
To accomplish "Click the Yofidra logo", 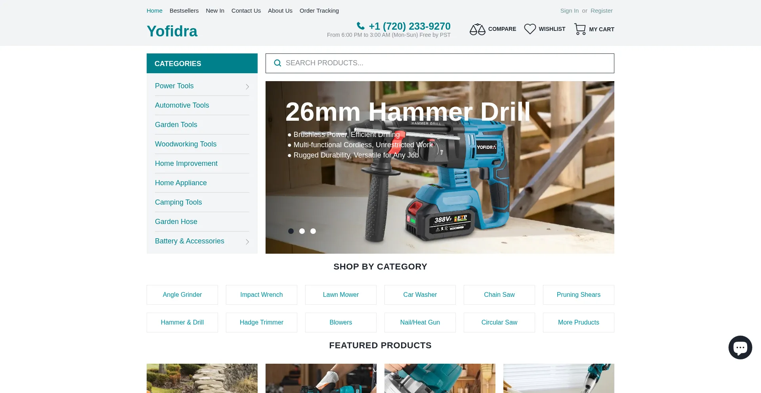I will pyautogui.click(x=172, y=31).
